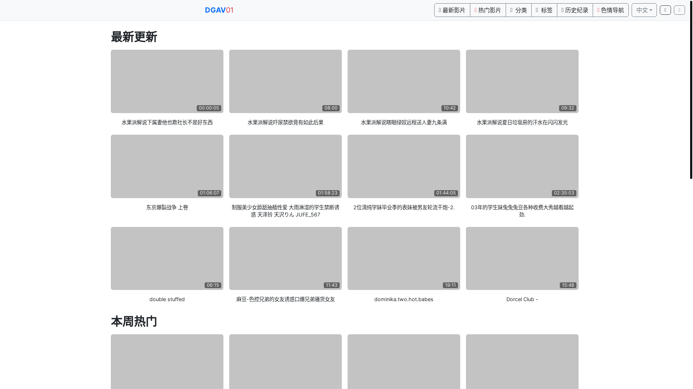Screen dimensions: 693x389
Task: Open the thumbnail with 09:32 duration
Action: (x=522, y=81)
